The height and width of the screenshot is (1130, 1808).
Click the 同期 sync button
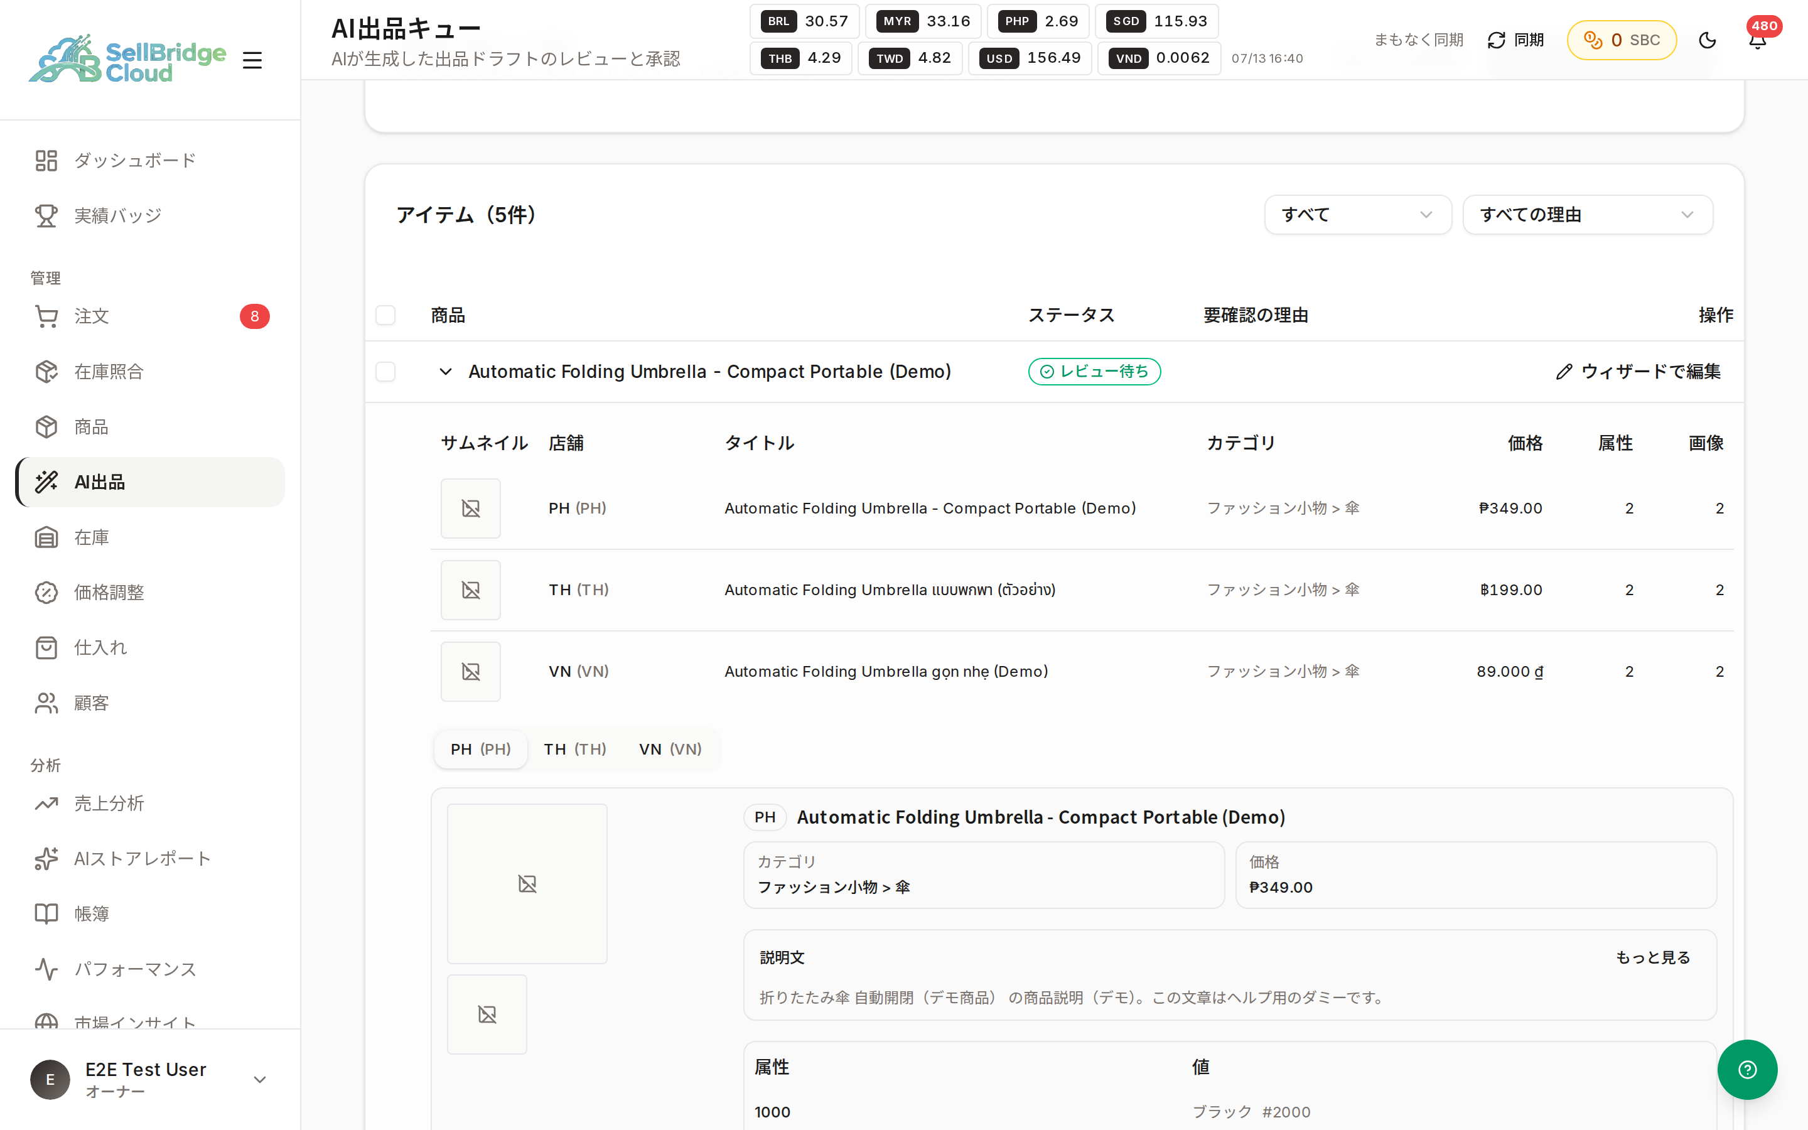tap(1516, 40)
